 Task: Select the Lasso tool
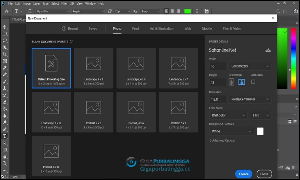[5, 41]
